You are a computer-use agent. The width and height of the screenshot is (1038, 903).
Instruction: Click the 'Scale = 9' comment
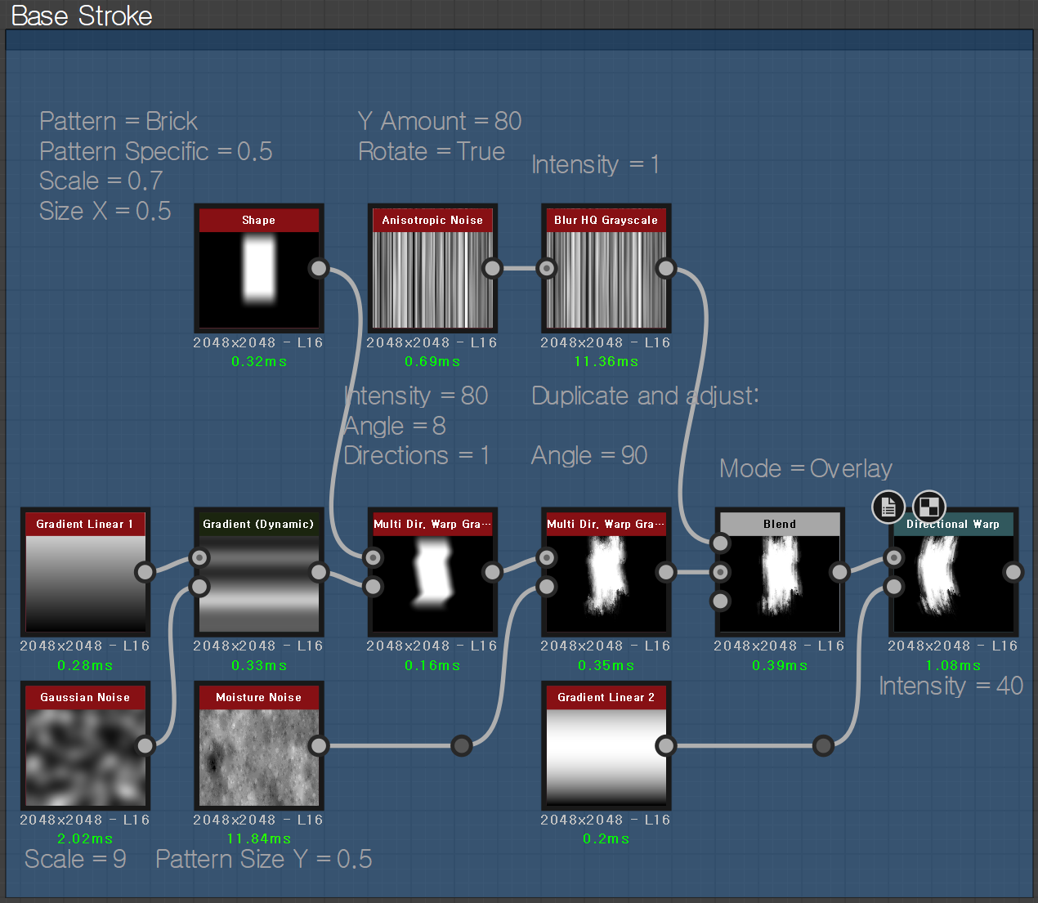click(75, 860)
